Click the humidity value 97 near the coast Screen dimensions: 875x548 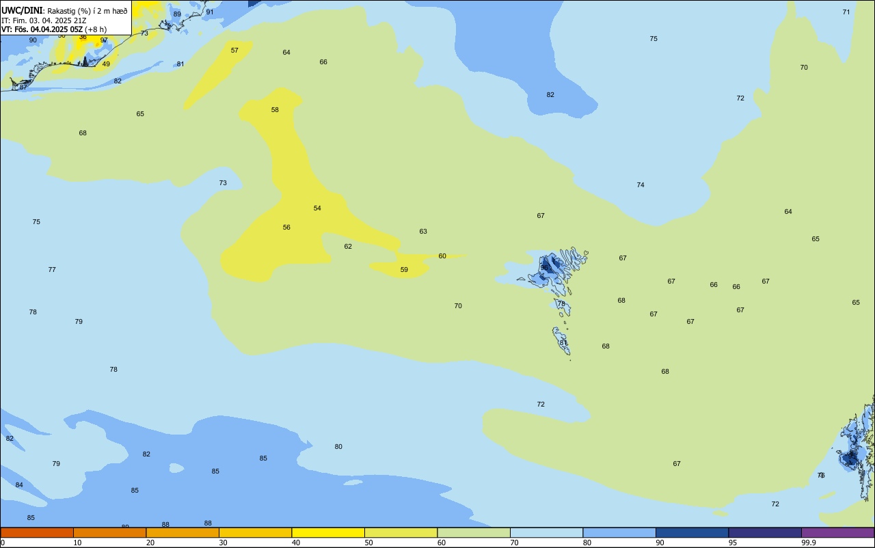click(104, 40)
